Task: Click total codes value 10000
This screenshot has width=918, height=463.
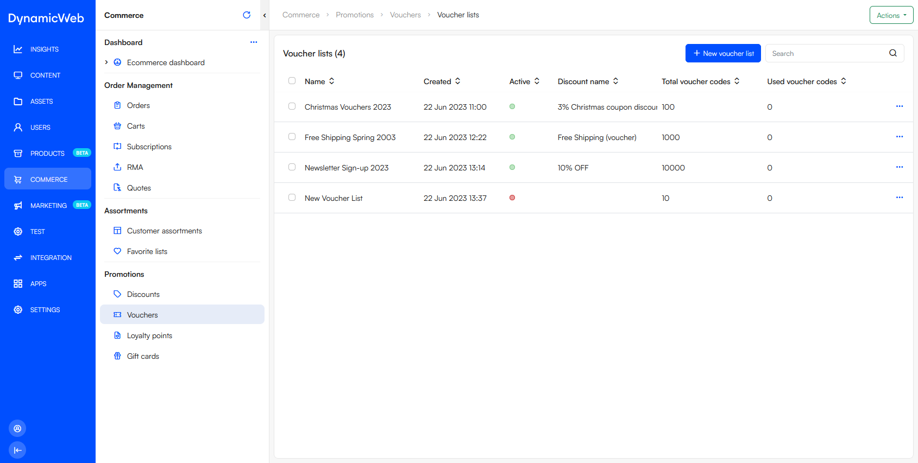Action: pos(673,168)
